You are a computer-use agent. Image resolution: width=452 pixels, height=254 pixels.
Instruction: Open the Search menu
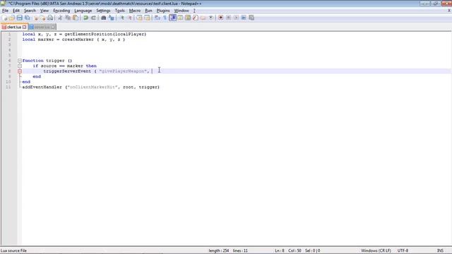[x=30, y=11]
